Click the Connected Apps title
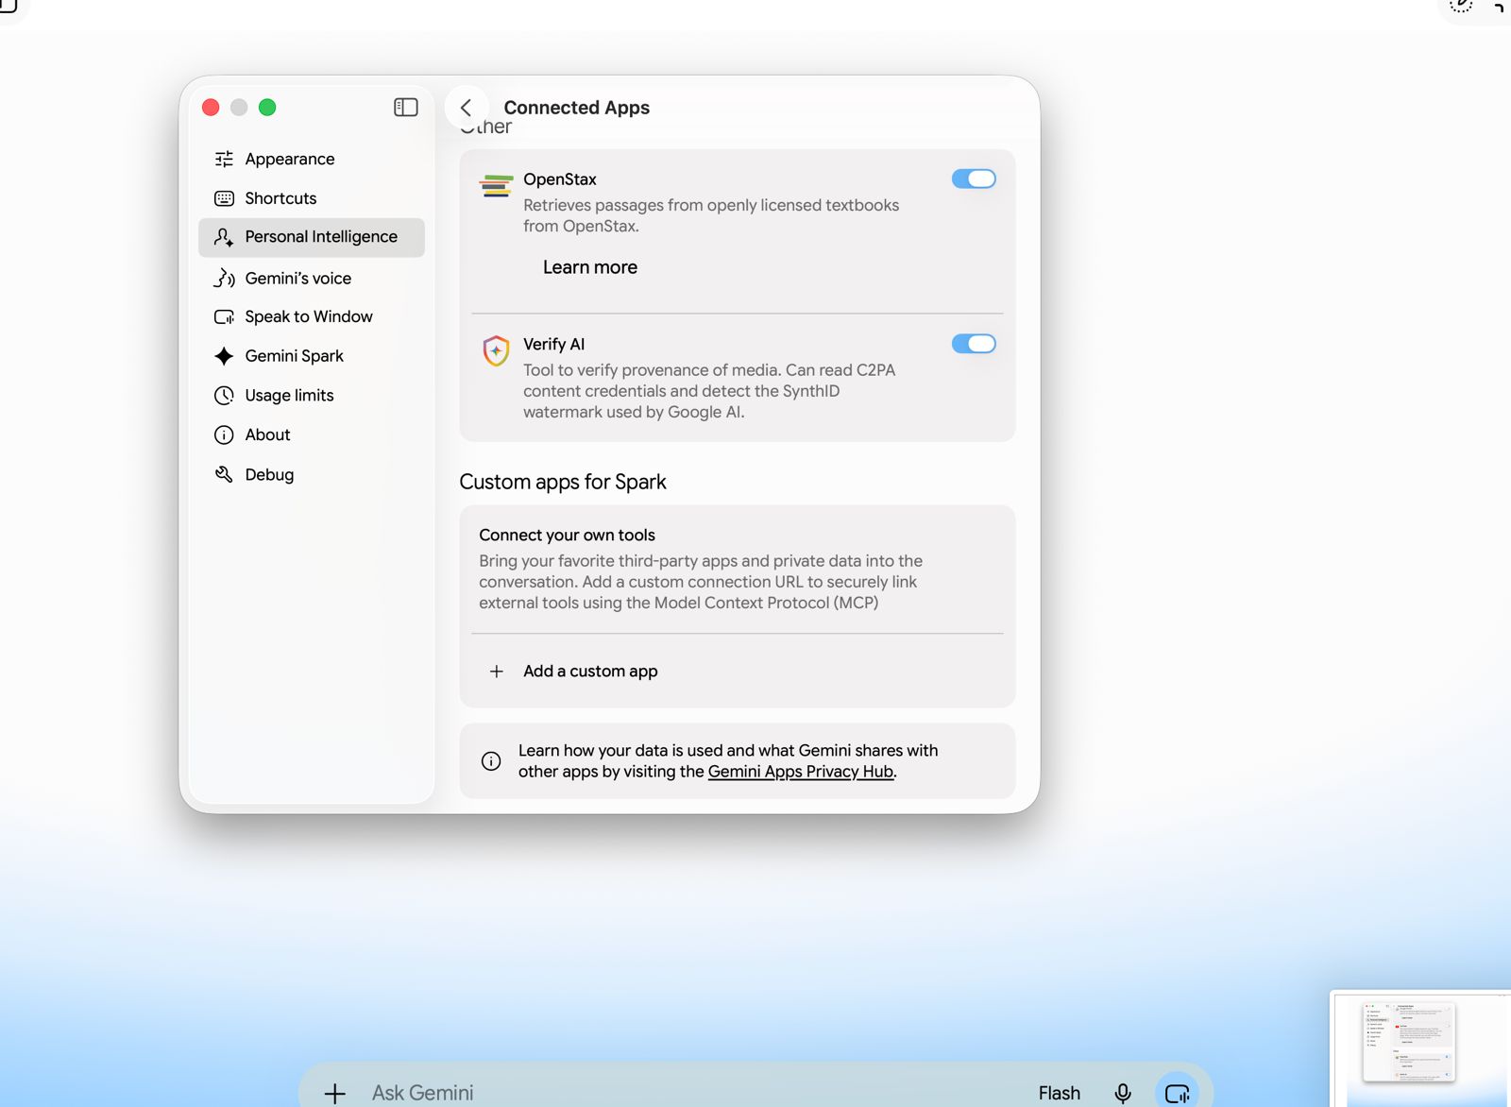1511x1107 pixels. pyautogui.click(x=577, y=108)
